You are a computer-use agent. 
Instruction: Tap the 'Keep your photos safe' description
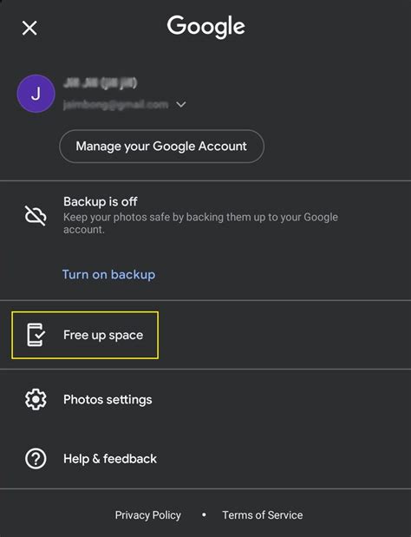click(200, 223)
